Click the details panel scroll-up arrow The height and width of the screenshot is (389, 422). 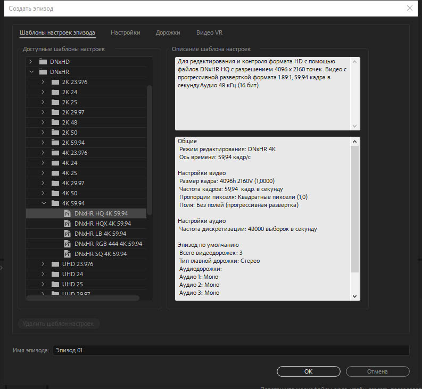(355, 142)
